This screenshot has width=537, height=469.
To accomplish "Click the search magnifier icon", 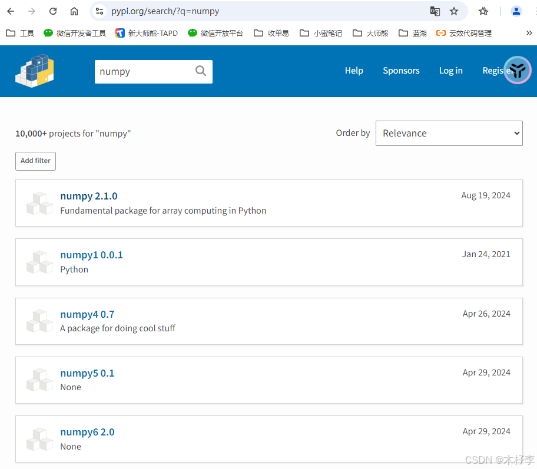I will tap(200, 71).
